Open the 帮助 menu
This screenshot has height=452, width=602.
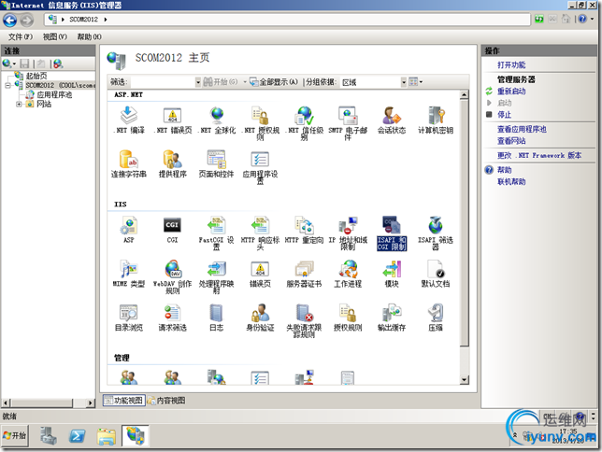89,36
